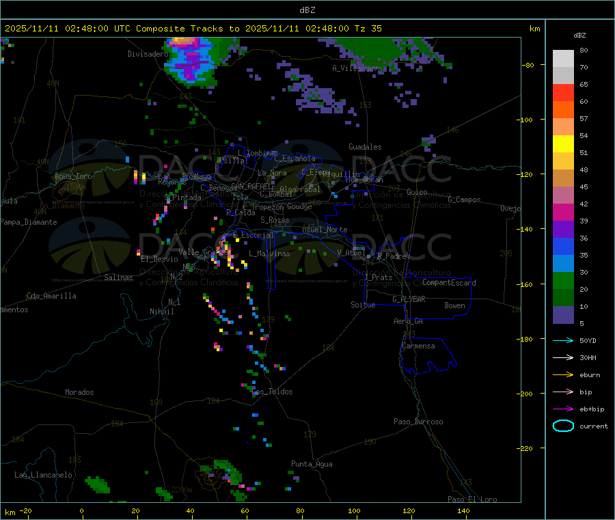Click the Agua_Toro map label
Screen dimensions: 615x520
(73, 176)
